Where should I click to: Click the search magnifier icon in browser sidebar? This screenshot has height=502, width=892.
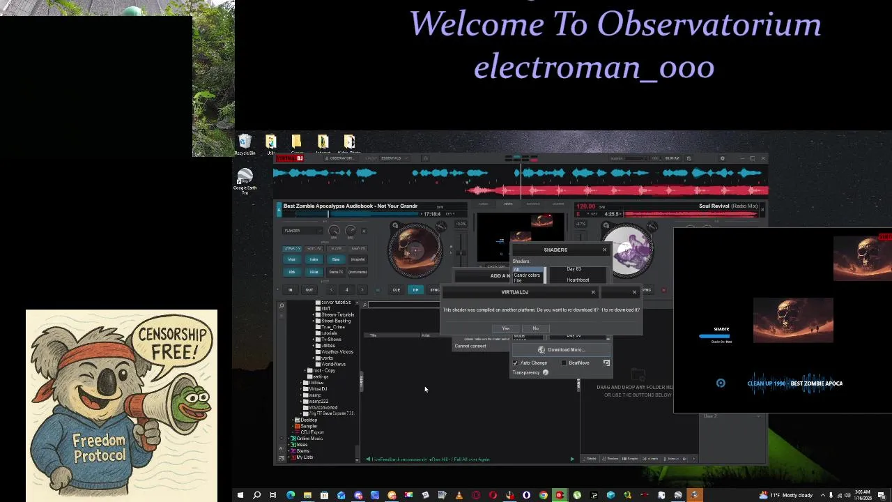coord(282,306)
